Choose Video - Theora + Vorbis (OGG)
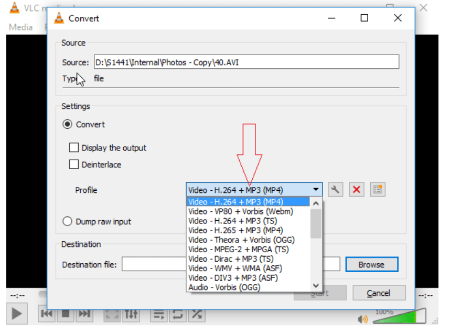Screen dimensions: 450x329 [248, 240]
